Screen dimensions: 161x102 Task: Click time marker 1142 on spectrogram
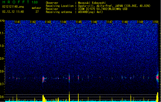pos(33,22)
